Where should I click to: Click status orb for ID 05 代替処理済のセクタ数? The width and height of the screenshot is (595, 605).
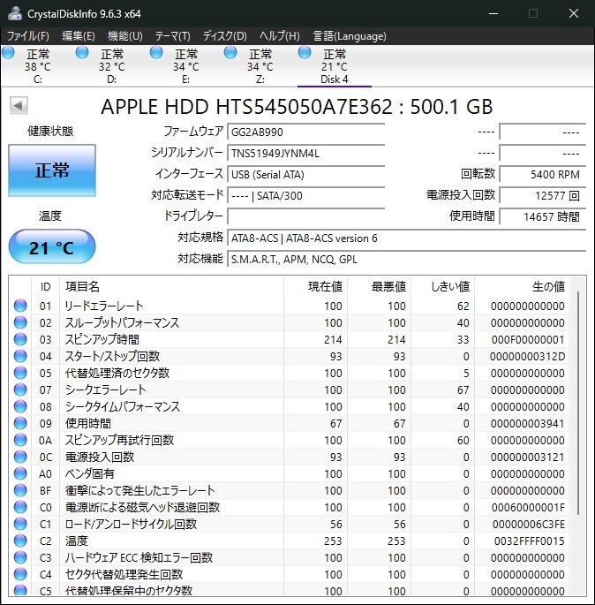tap(20, 373)
